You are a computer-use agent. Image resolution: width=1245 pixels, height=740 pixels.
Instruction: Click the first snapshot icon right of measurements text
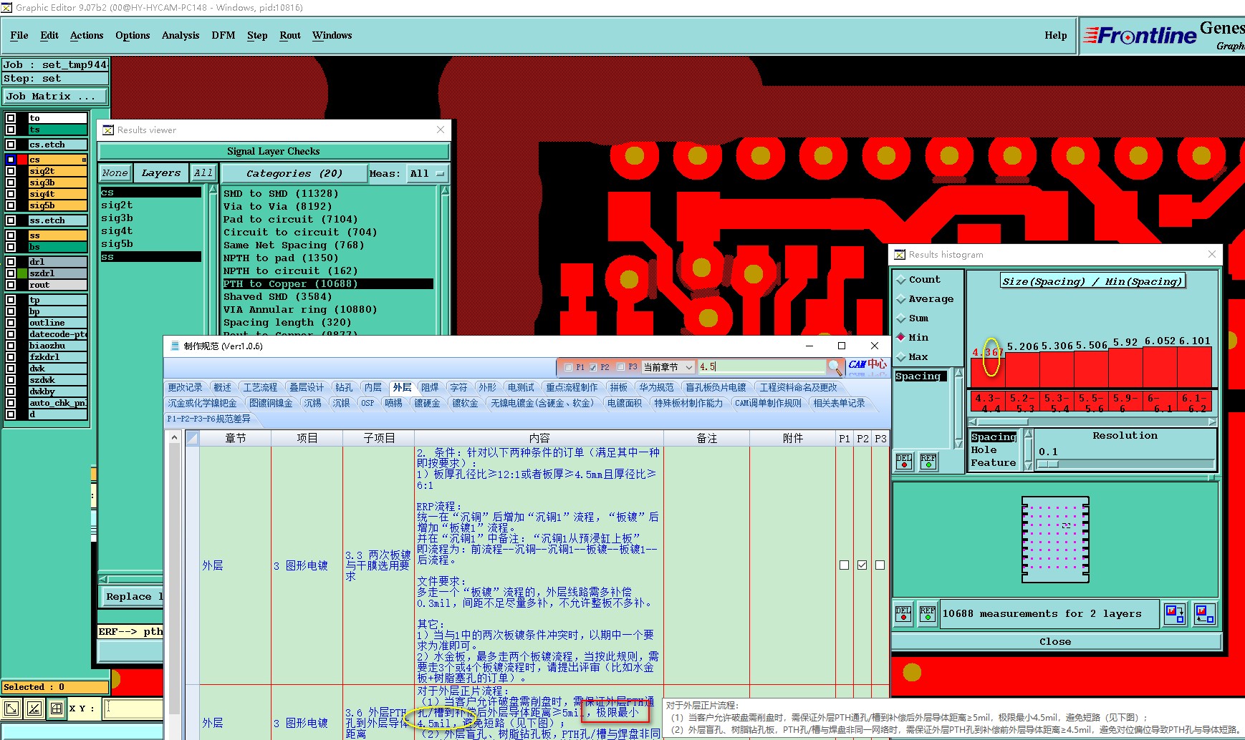(1175, 613)
